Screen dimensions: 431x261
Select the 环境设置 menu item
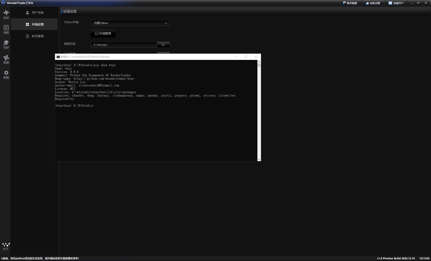pyautogui.click(x=34, y=24)
